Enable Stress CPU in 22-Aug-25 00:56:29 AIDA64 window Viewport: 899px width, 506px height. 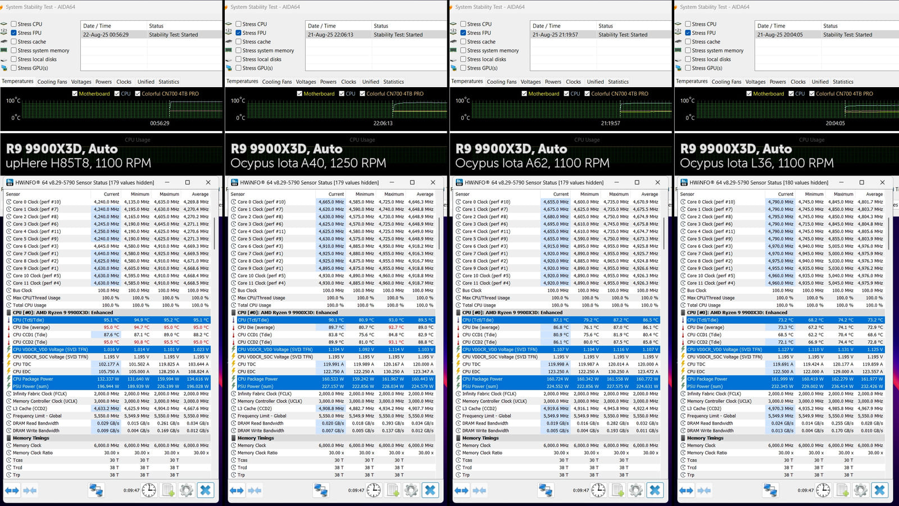click(13, 24)
